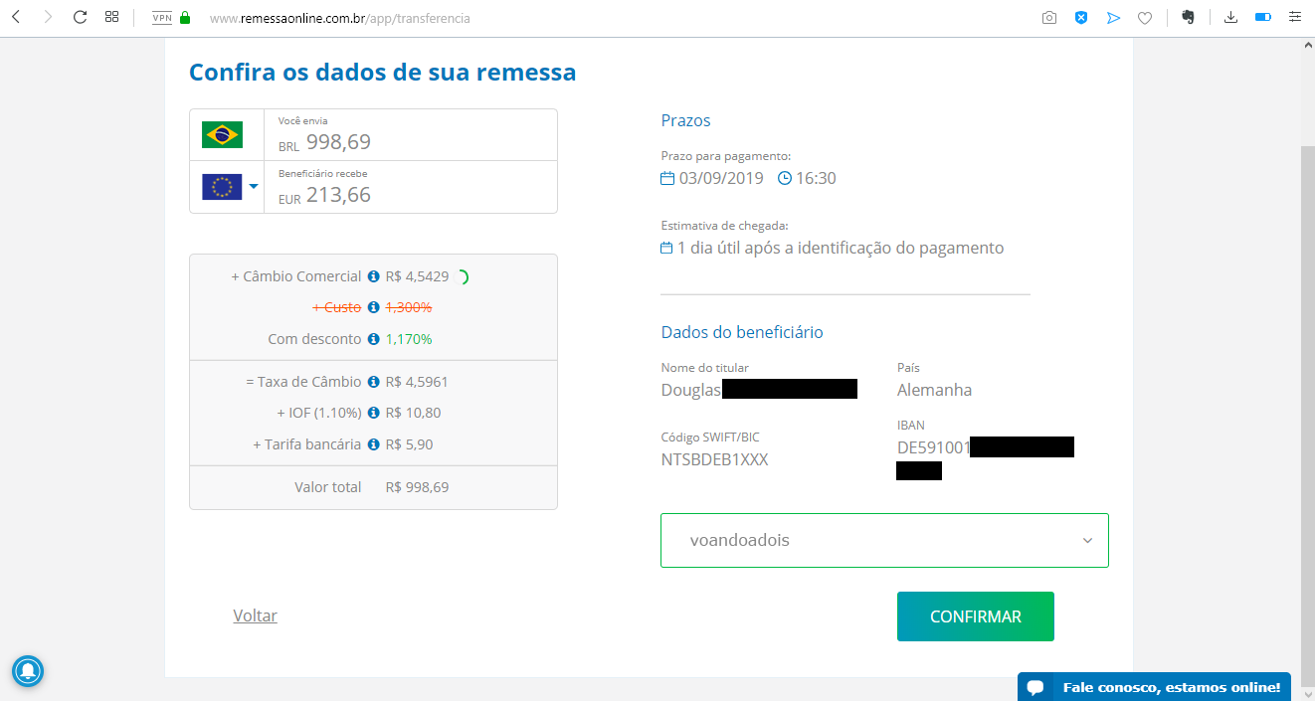Open the speed dial start page
The width and height of the screenshot is (1315, 701).
(x=111, y=17)
